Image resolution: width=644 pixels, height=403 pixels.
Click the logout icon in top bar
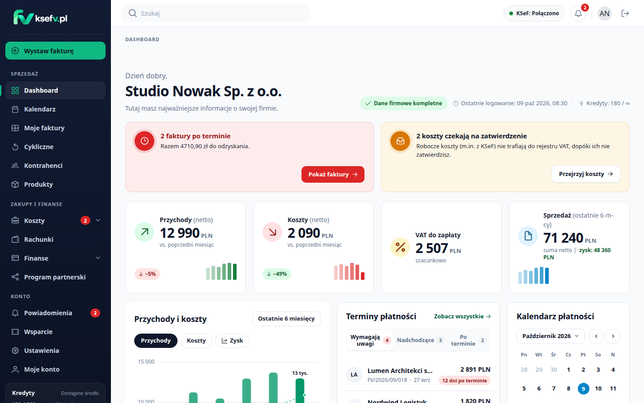click(625, 13)
